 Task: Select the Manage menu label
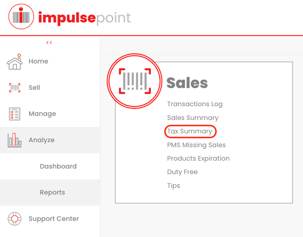click(42, 114)
